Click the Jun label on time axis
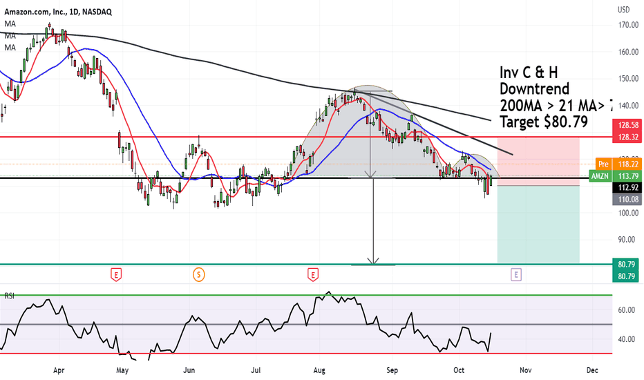Screen dimensions: 644x380 [x=189, y=370]
